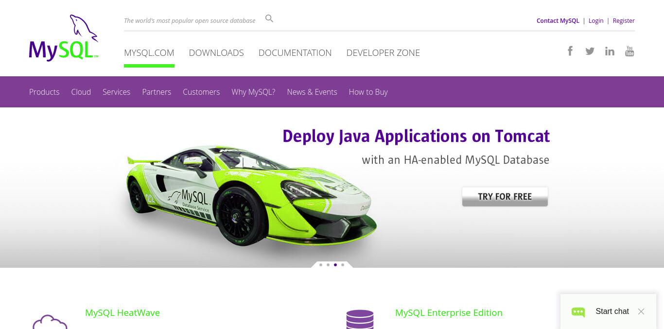The width and height of the screenshot is (664, 329).
Task: Click the TRY FOR FREE button
Action: pos(505,197)
